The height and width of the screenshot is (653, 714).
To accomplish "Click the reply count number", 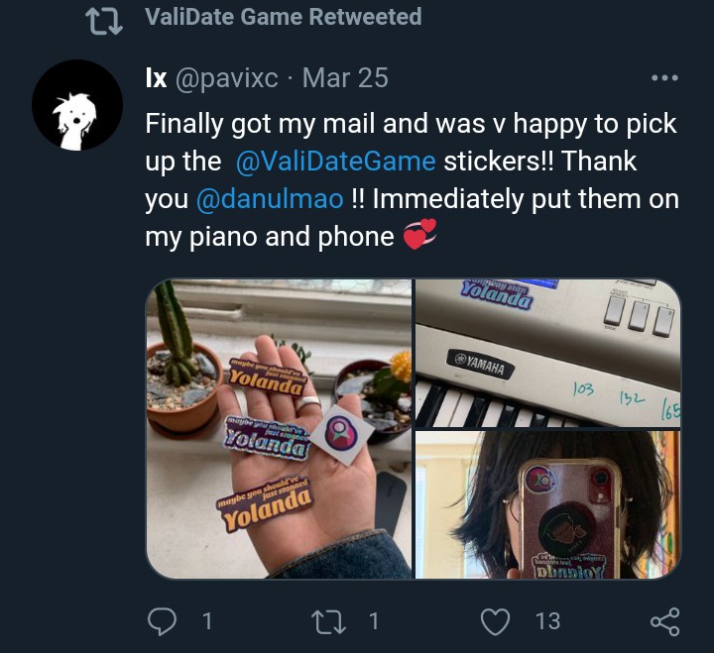I will 207,621.
